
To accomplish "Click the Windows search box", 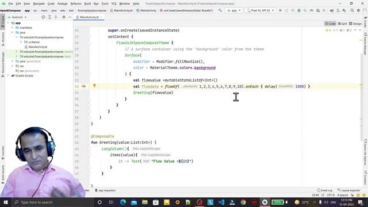I will point(53,202).
